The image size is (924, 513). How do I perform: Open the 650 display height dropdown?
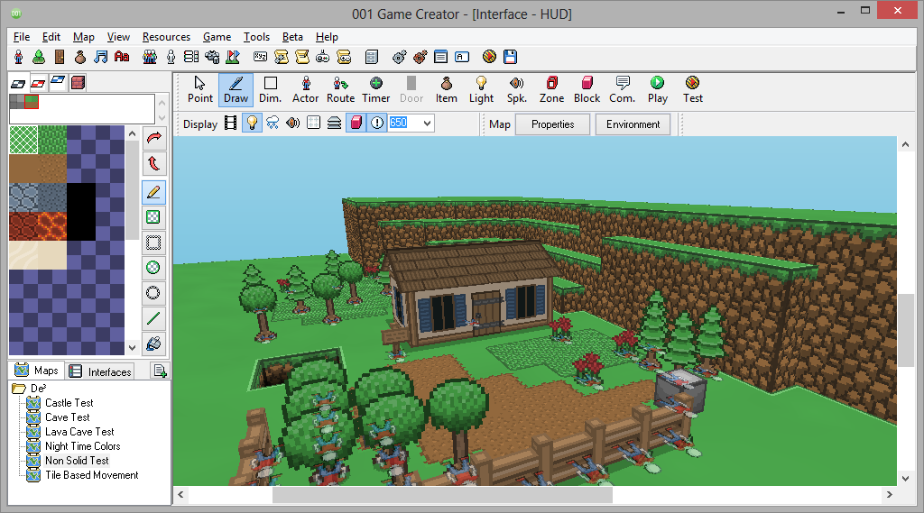tap(427, 124)
